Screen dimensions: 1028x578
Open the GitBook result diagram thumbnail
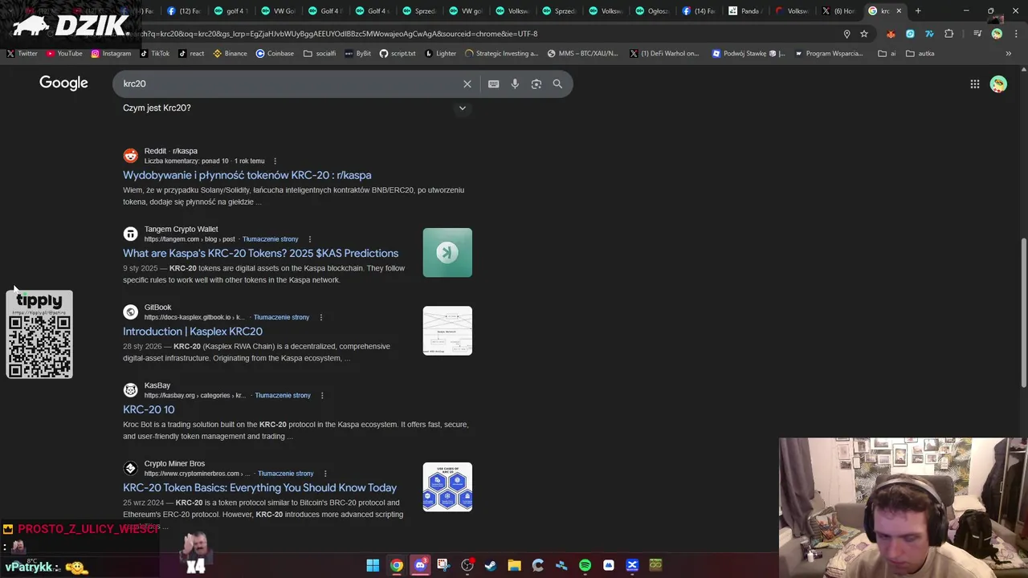tap(447, 331)
